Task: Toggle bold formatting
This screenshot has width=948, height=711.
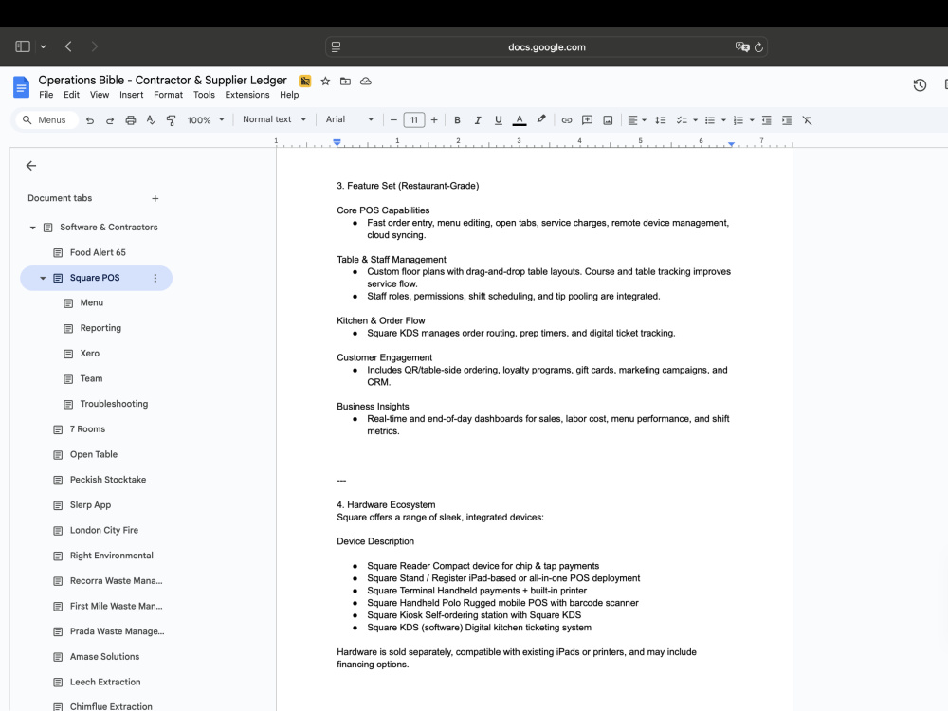Action: click(x=457, y=120)
